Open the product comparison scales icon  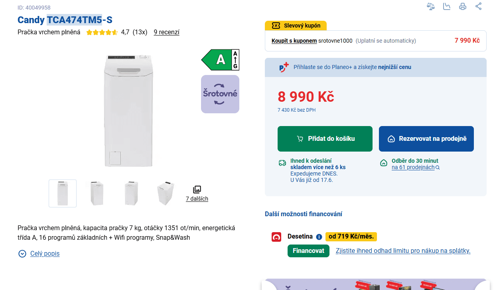(x=431, y=7)
